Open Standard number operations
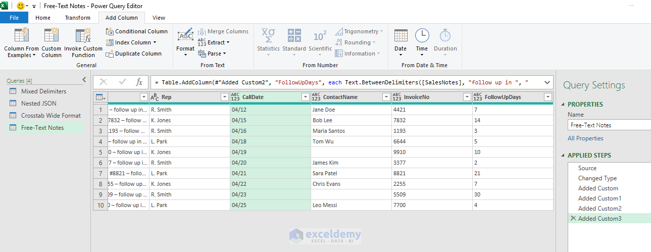Viewport: 651px width, 252px height. (294, 42)
